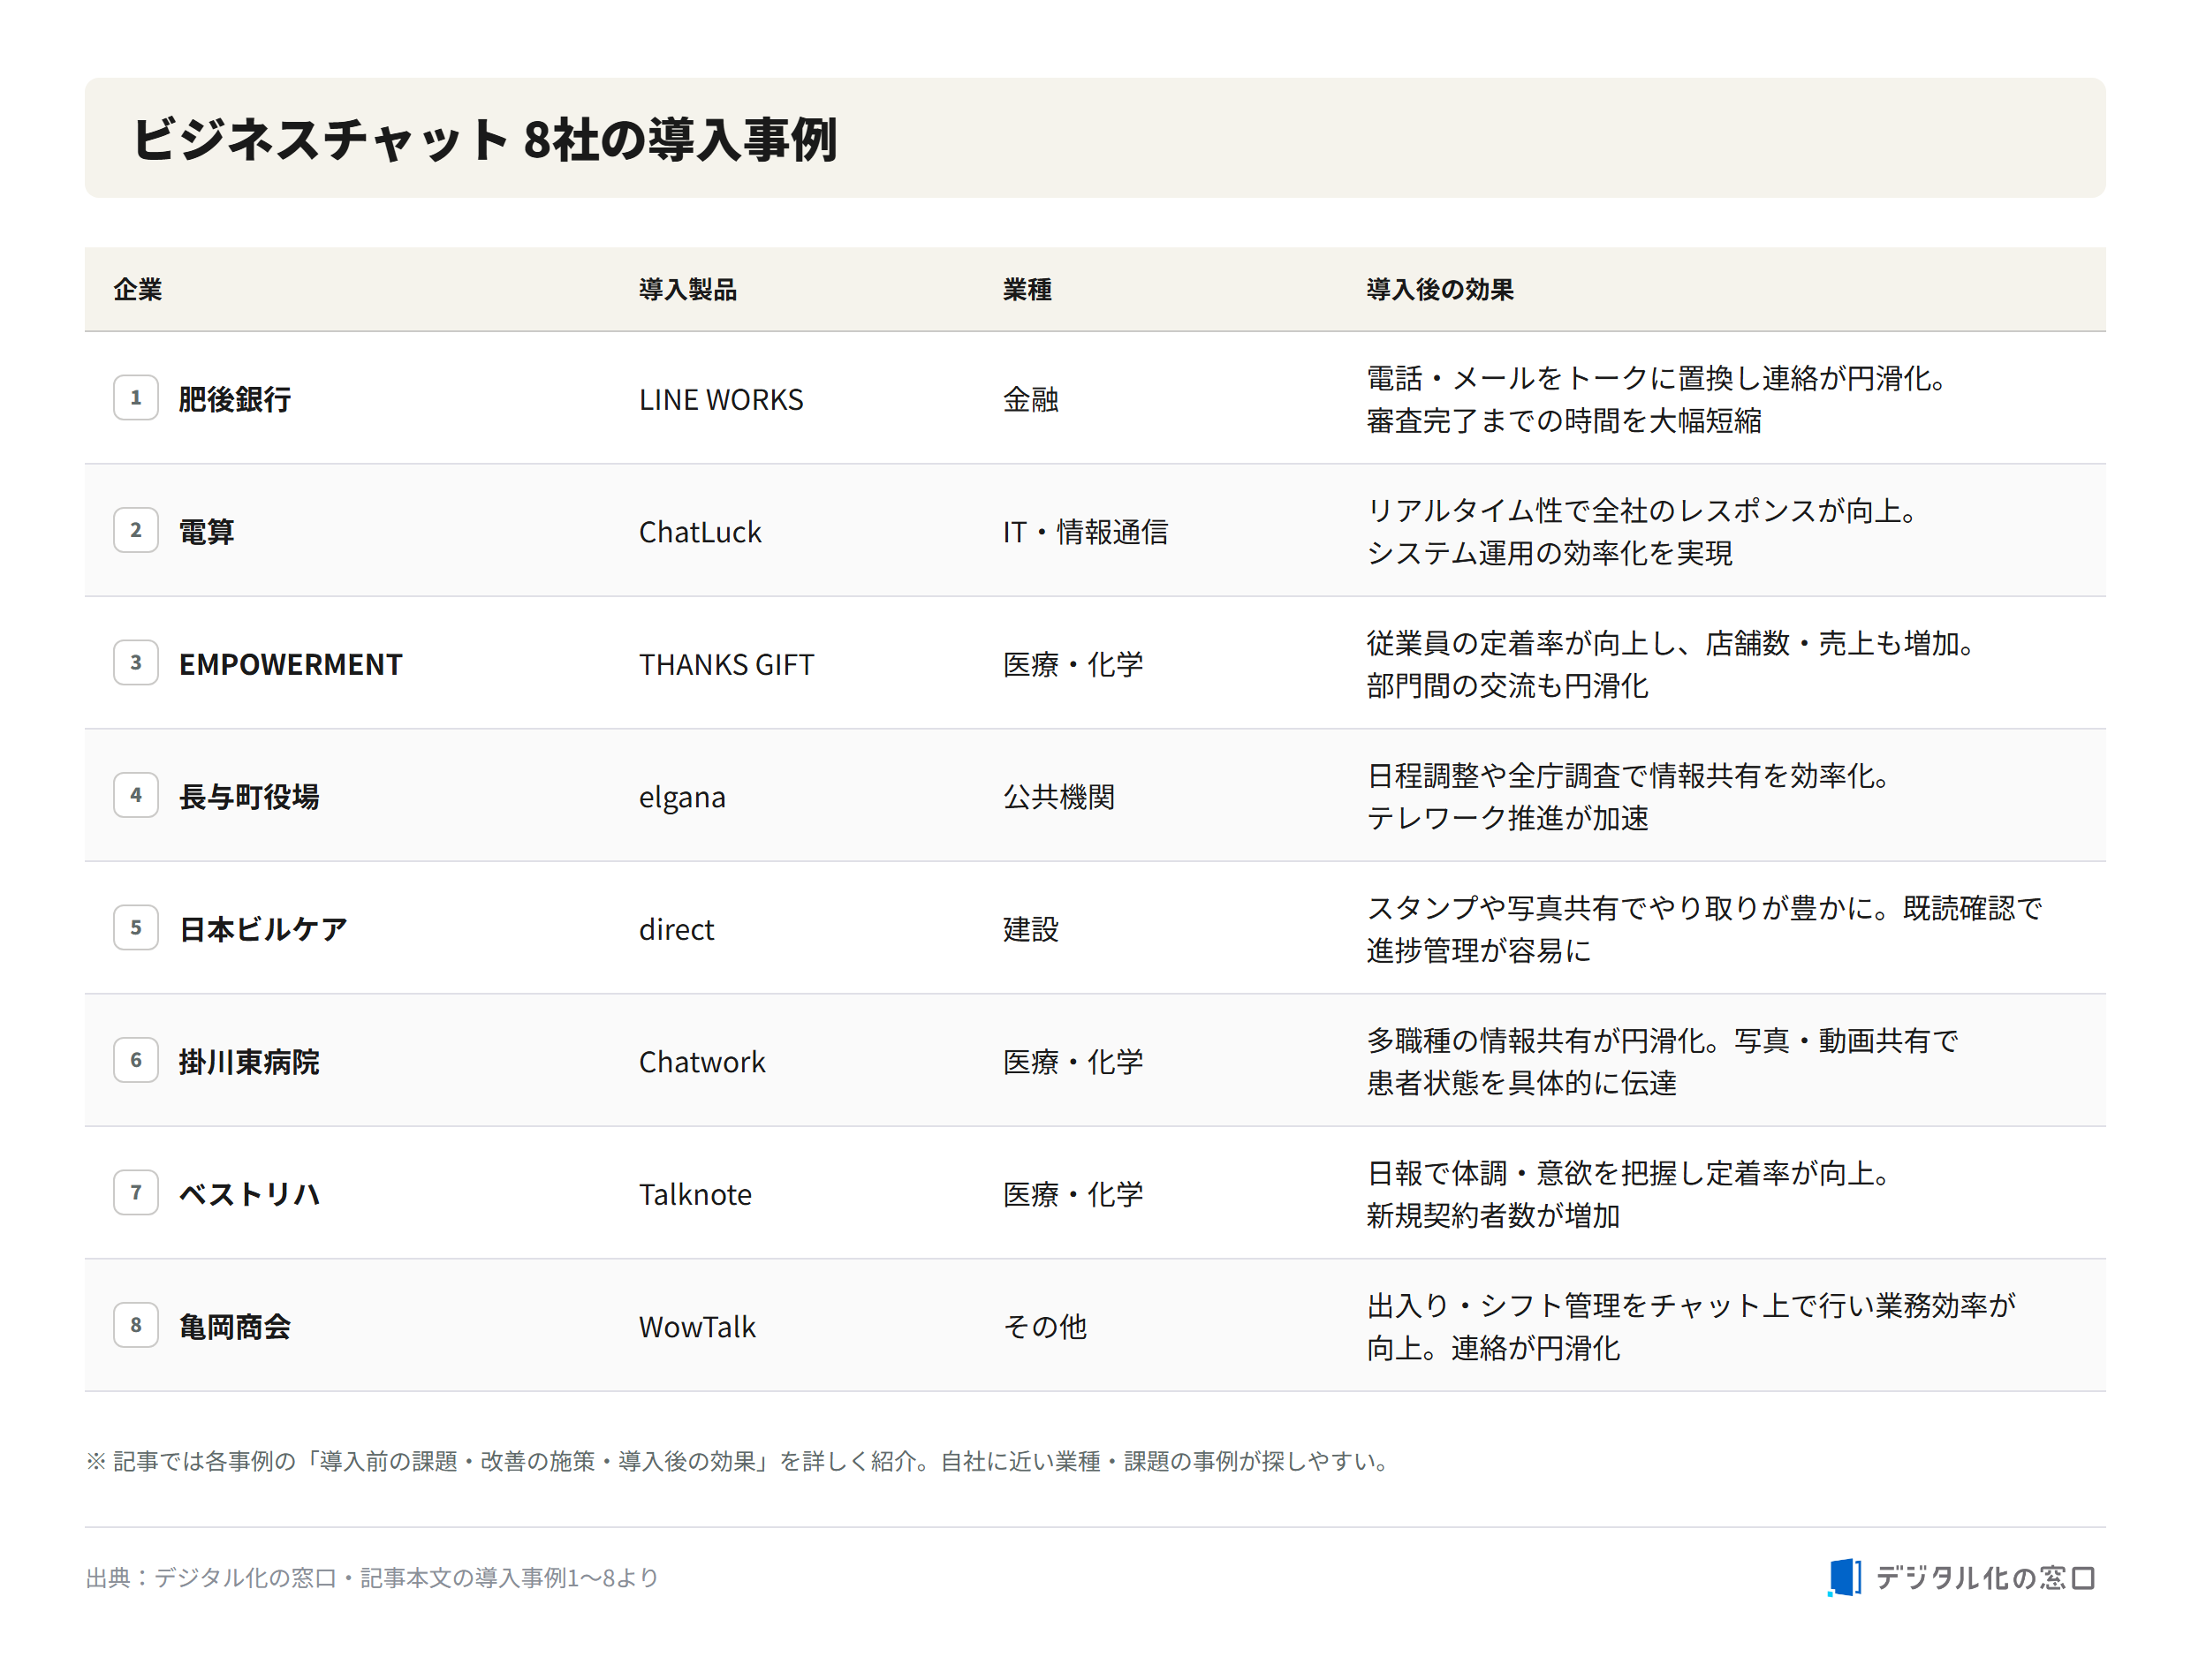
Task: Select the 導入後の効果 column header
Action: click(1440, 290)
